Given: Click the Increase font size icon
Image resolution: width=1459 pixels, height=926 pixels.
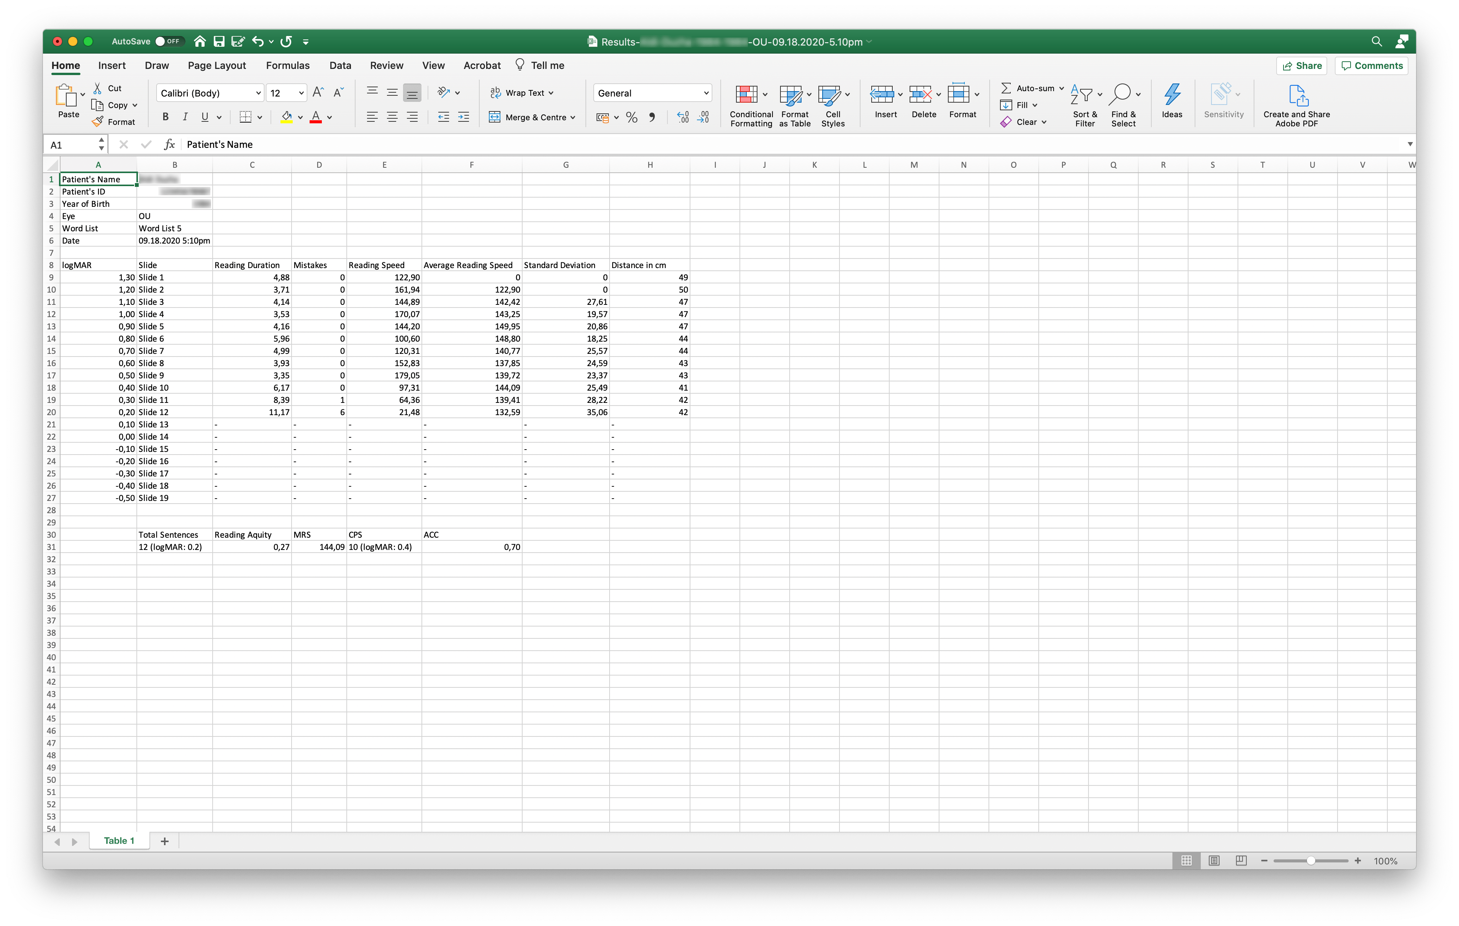Looking at the screenshot, I should coord(318,93).
